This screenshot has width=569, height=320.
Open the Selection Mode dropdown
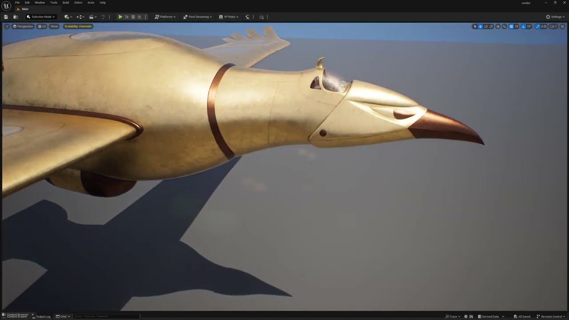41,17
